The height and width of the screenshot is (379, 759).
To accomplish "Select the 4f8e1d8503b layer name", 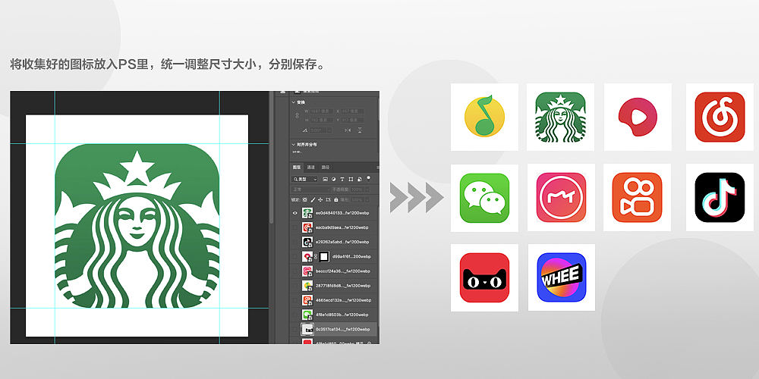I will pyautogui.click(x=343, y=315).
